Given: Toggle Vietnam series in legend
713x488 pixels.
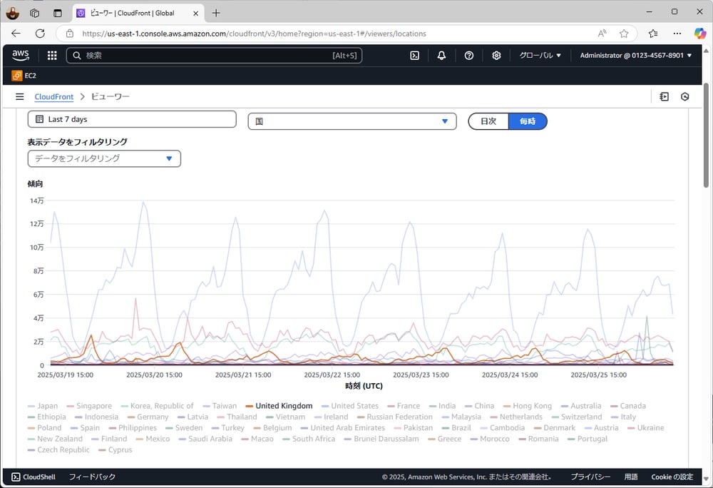Looking at the screenshot, I should 286,417.
